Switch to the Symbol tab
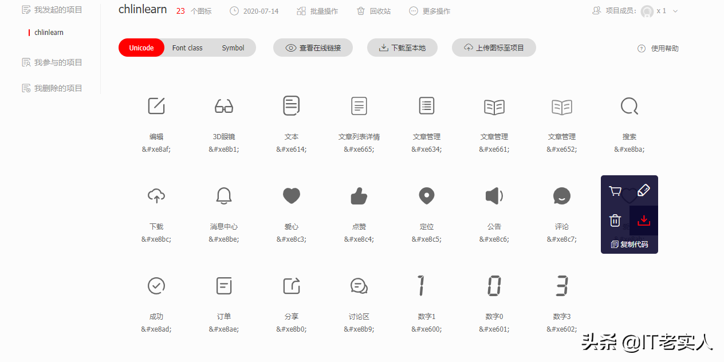 [x=233, y=48]
